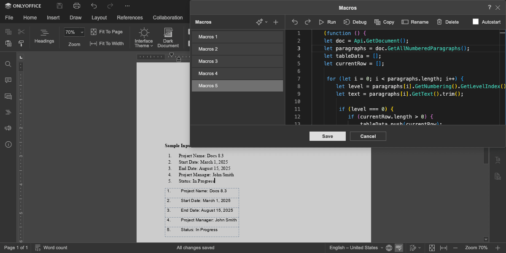Open the Feedback megaphone icon in sidebar

coord(8,128)
